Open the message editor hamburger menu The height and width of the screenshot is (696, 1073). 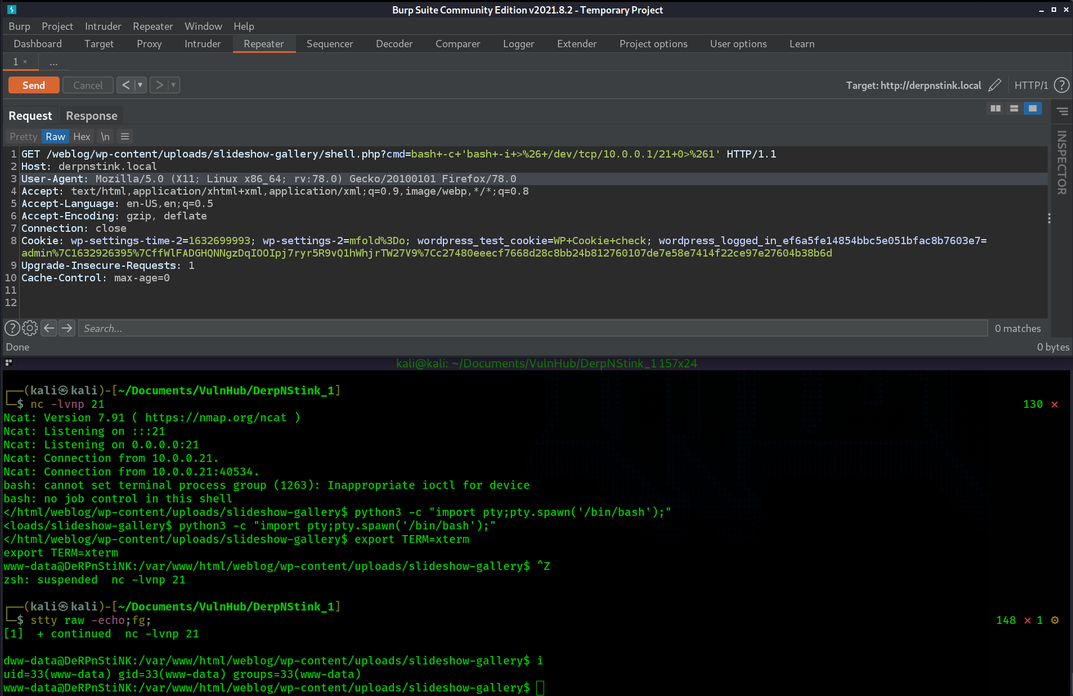tap(125, 136)
